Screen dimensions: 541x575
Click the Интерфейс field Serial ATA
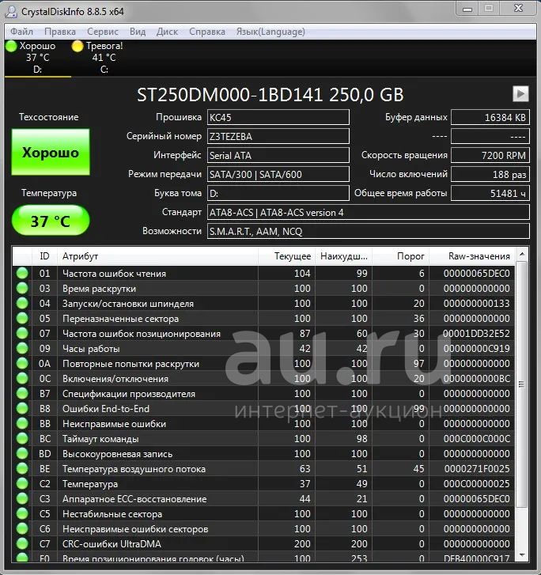(x=278, y=156)
